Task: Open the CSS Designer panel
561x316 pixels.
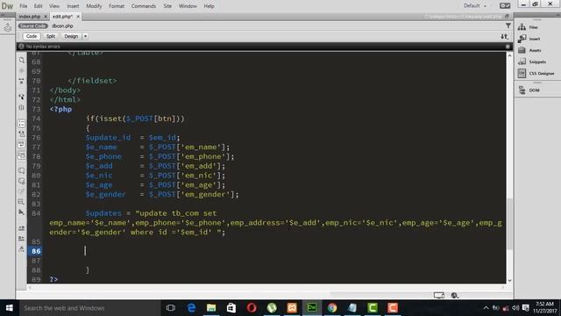Action: pos(536,74)
